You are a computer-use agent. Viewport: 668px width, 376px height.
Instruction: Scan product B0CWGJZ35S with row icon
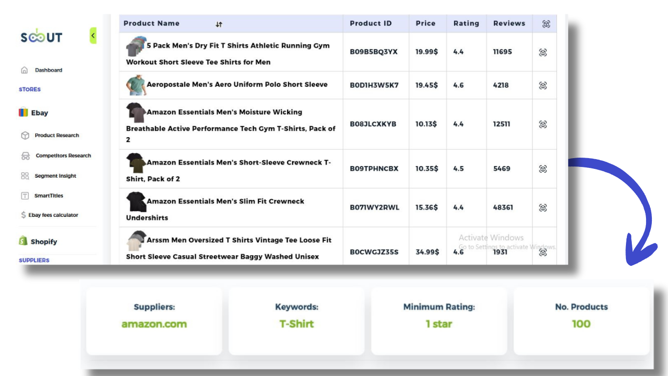pyautogui.click(x=543, y=253)
